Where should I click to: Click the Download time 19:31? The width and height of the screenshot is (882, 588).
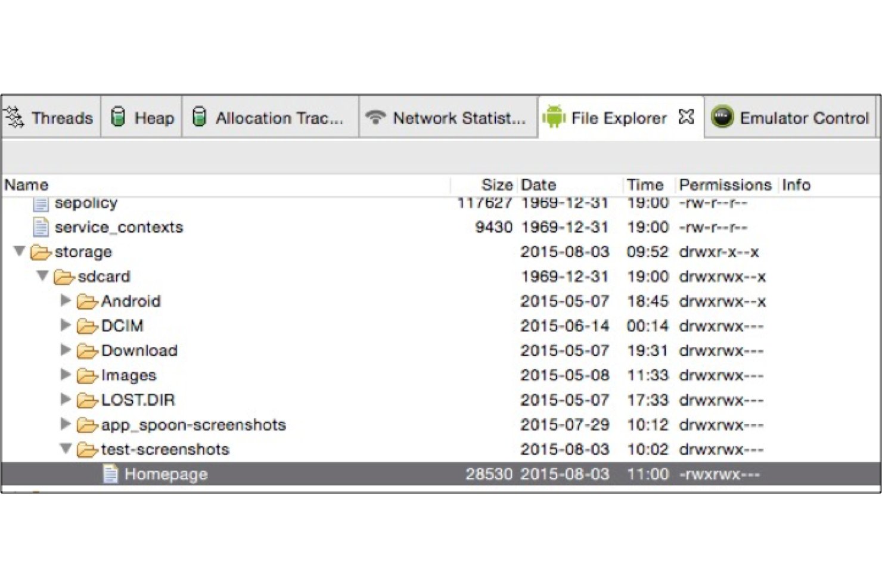point(647,350)
